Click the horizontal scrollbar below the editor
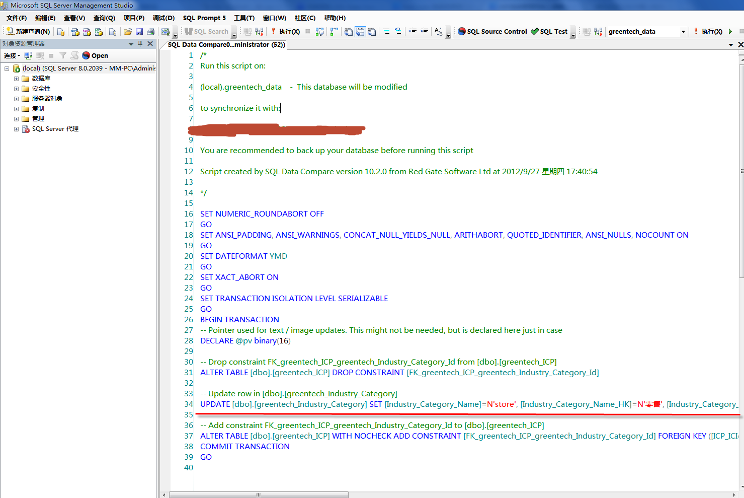Screen dimensions: 744x498 259,495
